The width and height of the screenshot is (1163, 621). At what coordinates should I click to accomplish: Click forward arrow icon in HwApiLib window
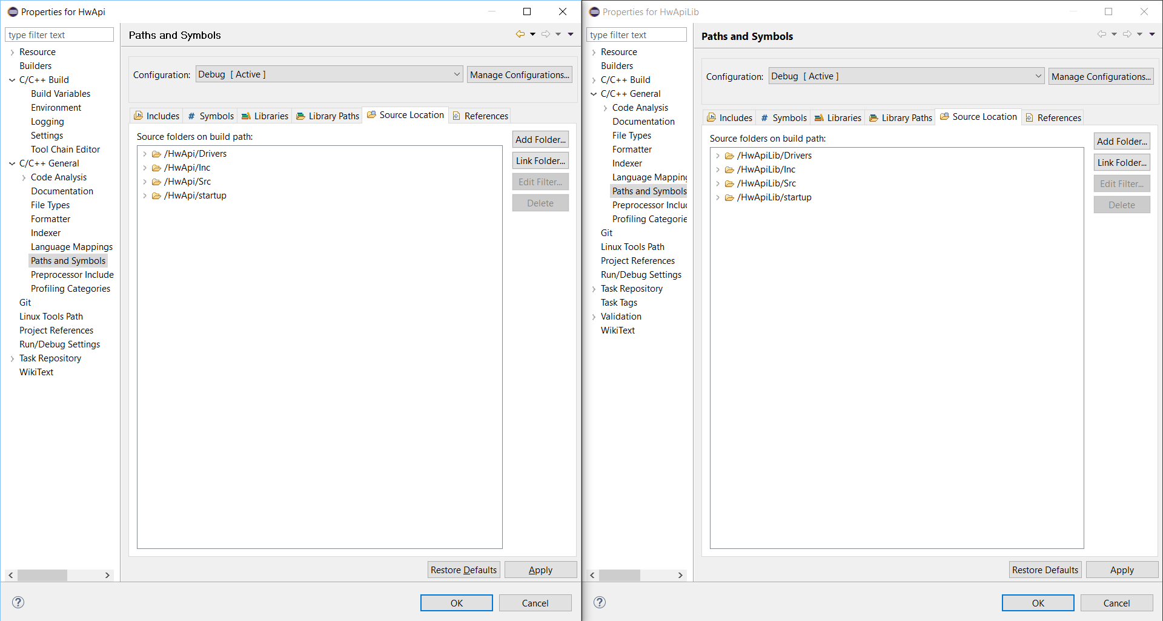(1127, 34)
